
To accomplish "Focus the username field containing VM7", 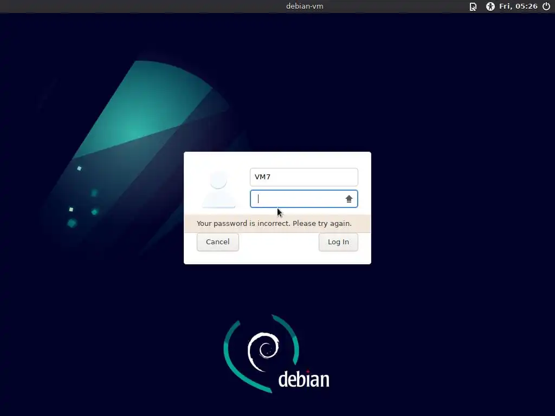I will tap(304, 177).
